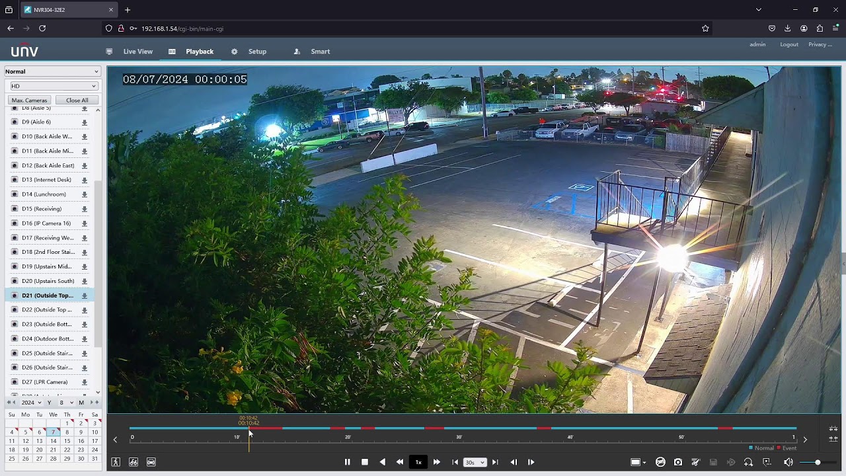Zoom in the timeline scale
Viewport: 846px width, 476px height.
pyautogui.click(x=833, y=429)
